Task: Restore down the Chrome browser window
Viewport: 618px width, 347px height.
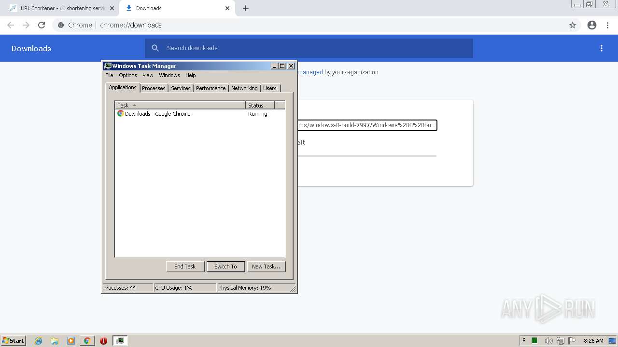Action: [590, 4]
